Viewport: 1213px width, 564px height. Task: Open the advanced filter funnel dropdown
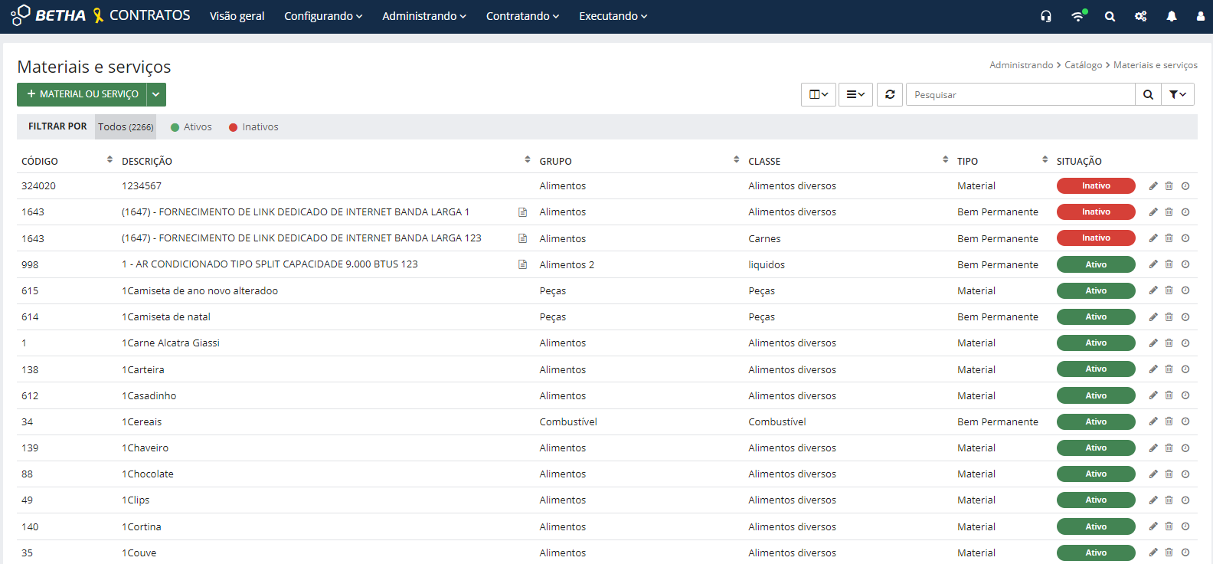(1178, 94)
